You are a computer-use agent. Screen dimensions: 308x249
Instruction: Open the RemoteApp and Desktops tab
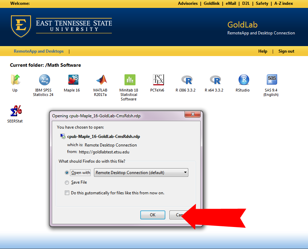click(x=38, y=51)
